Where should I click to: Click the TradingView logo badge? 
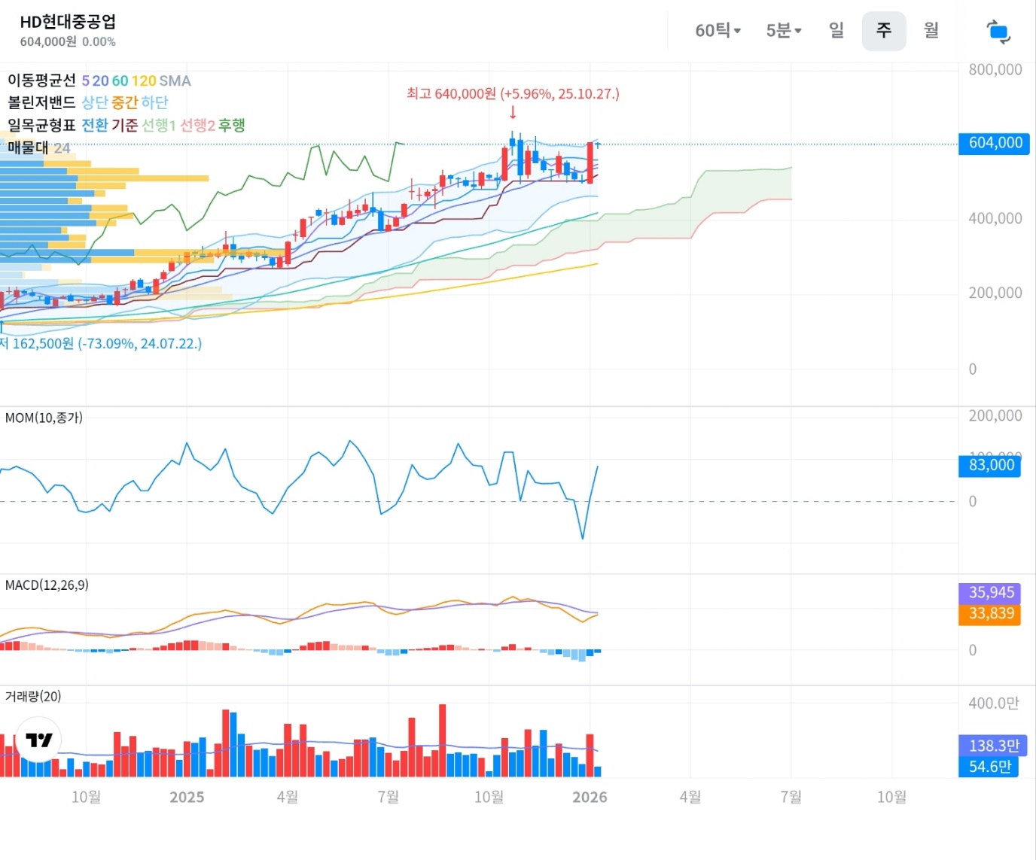38,740
